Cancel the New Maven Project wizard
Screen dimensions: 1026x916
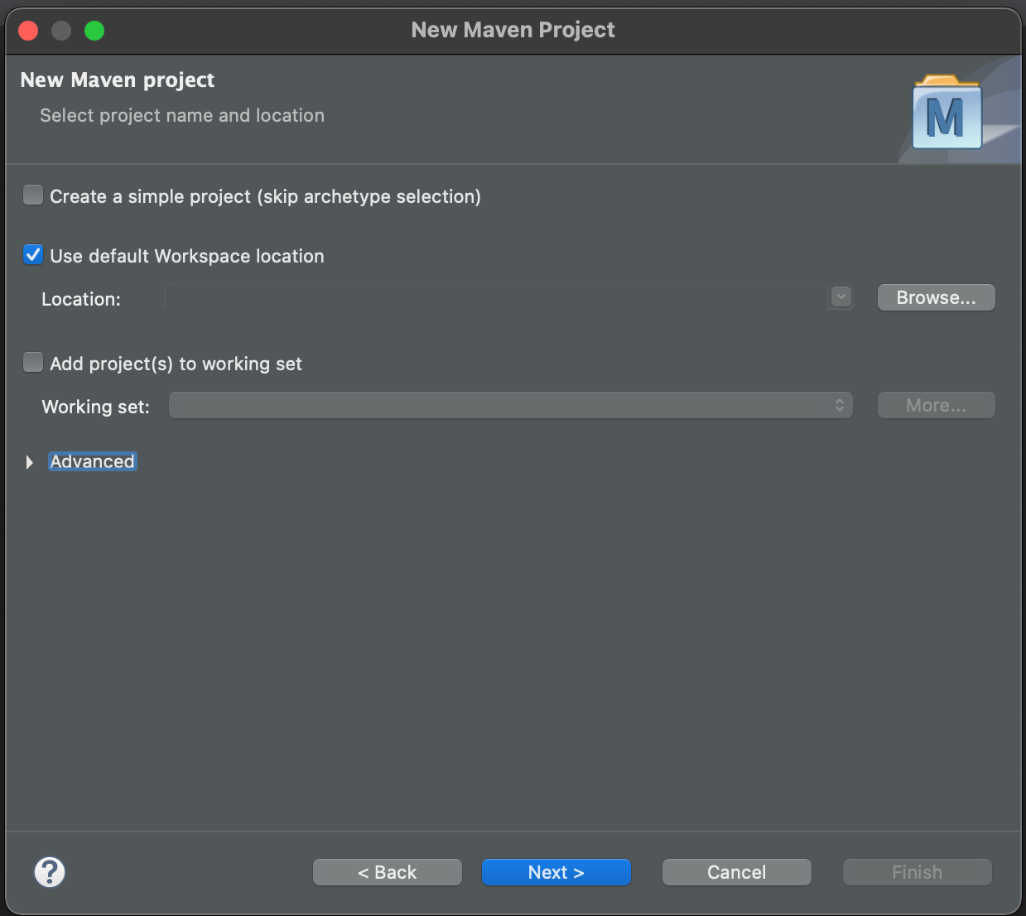(x=736, y=872)
